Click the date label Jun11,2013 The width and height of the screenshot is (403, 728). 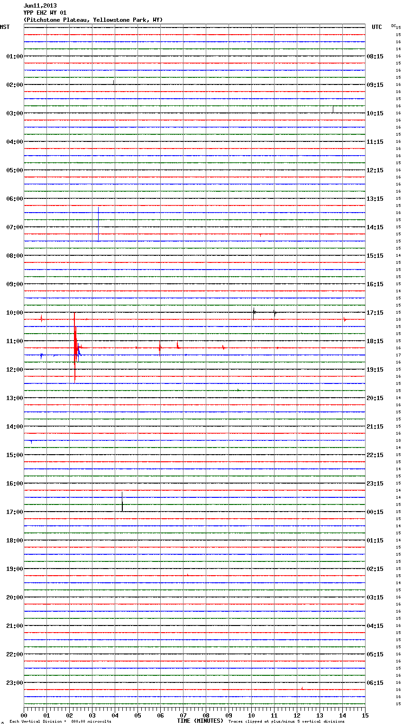(40, 6)
